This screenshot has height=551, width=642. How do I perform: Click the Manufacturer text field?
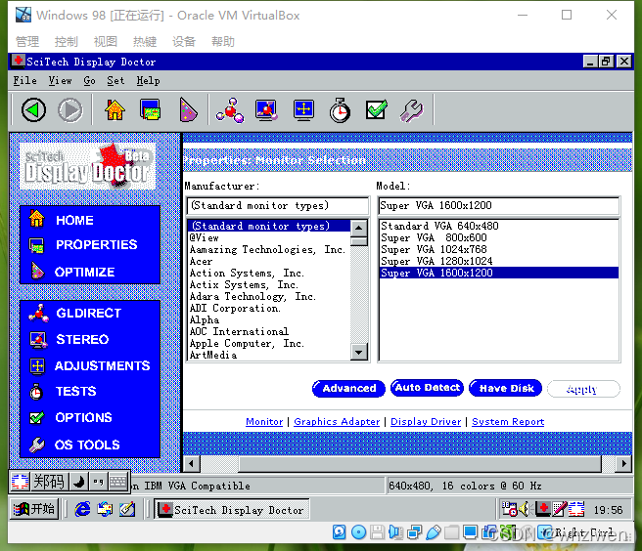click(x=278, y=205)
